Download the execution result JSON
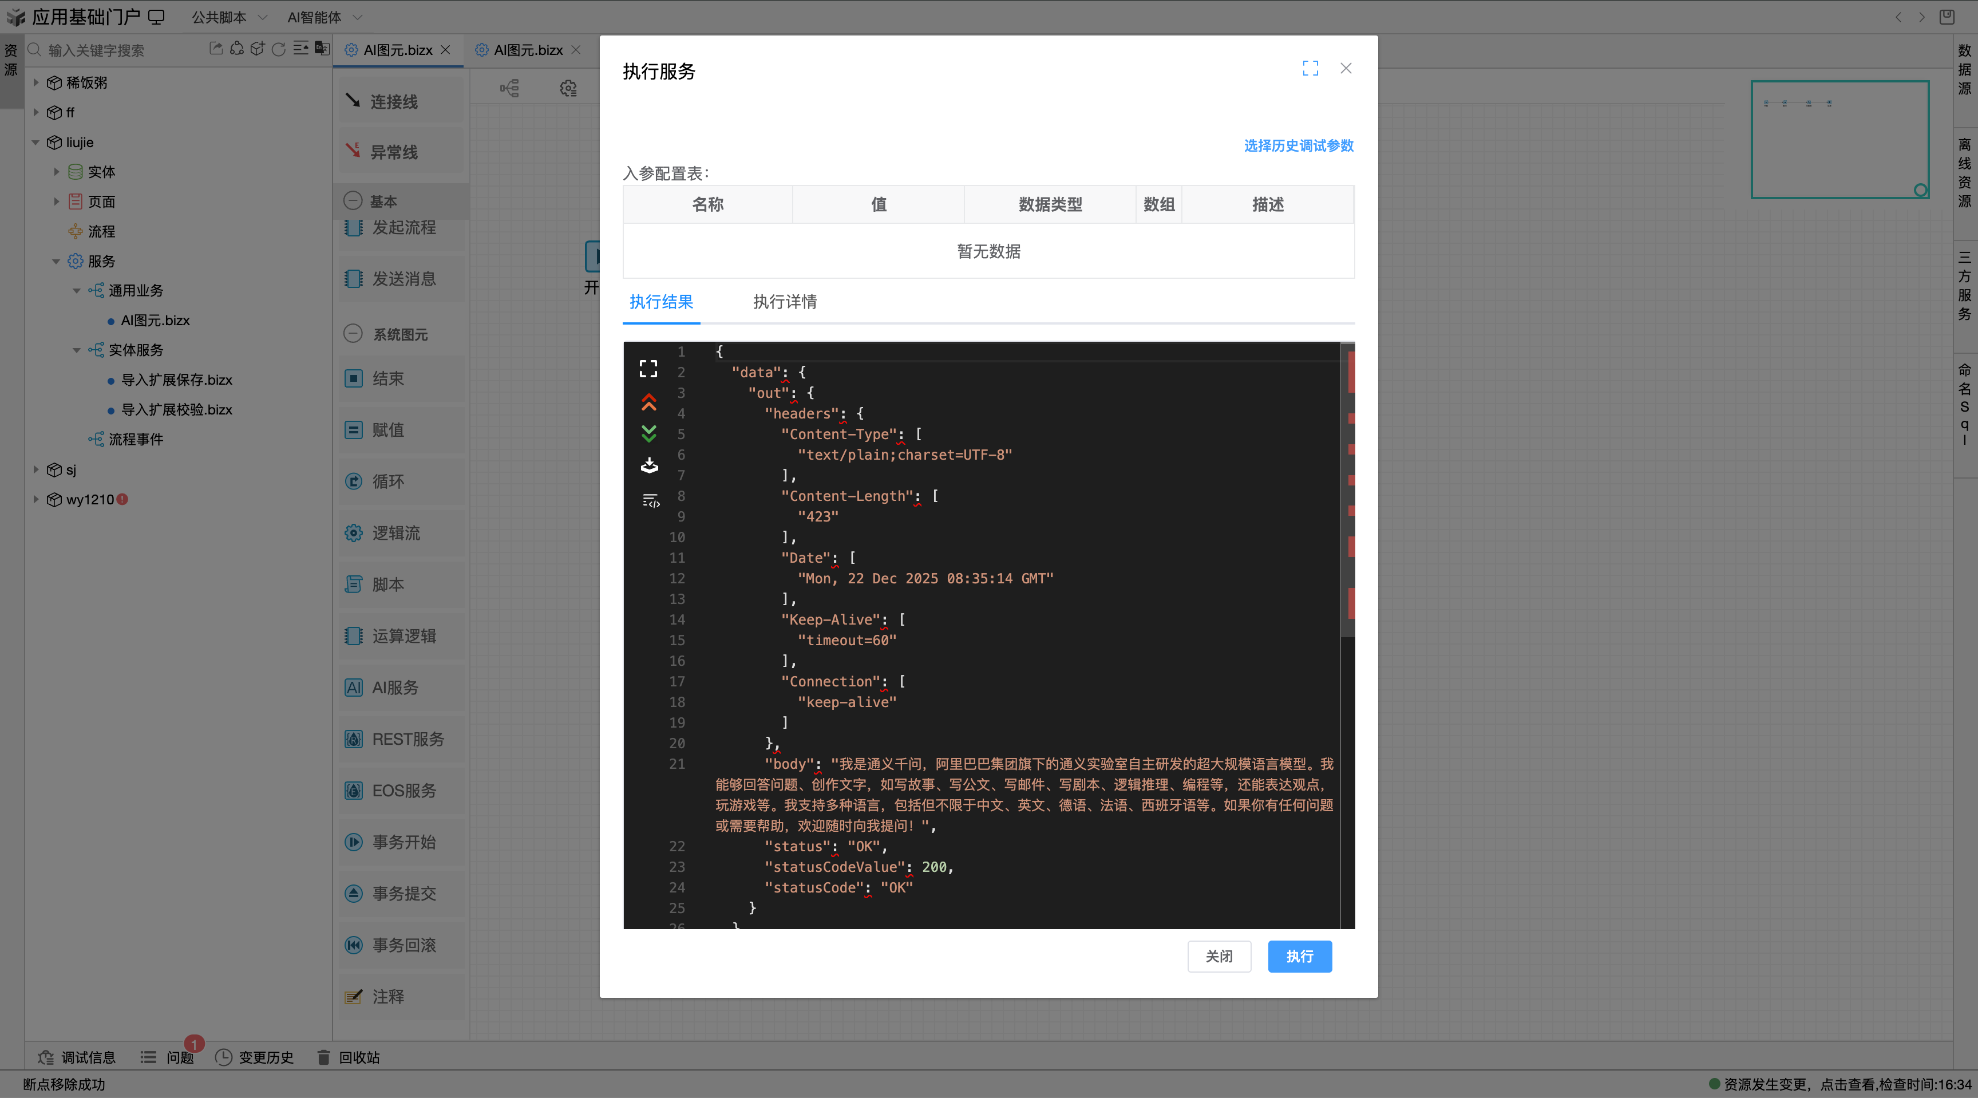This screenshot has width=1978, height=1098. [649, 465]
